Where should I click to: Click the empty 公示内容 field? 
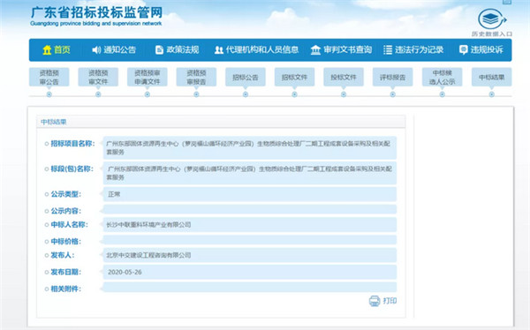(249, 209)
